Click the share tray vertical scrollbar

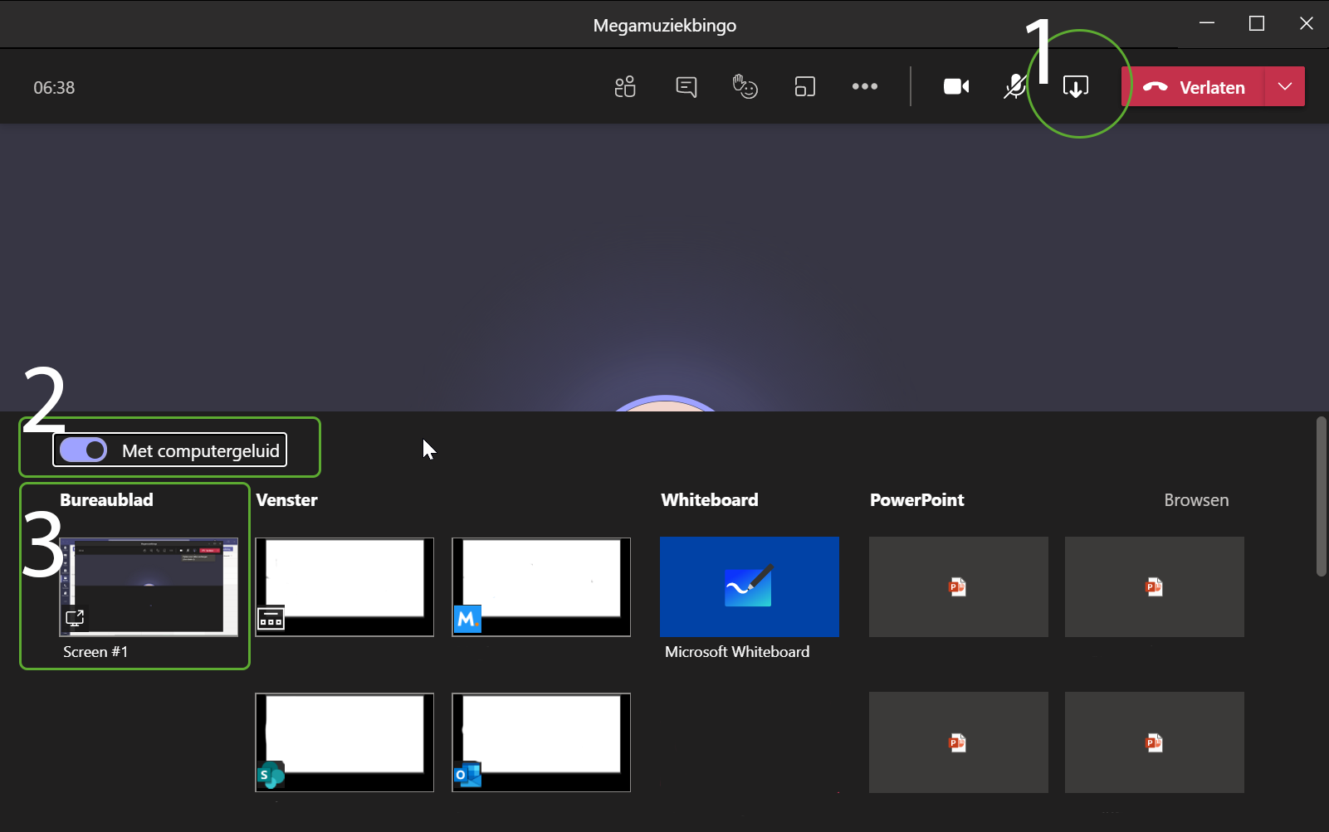click(x=1322, y=496)
